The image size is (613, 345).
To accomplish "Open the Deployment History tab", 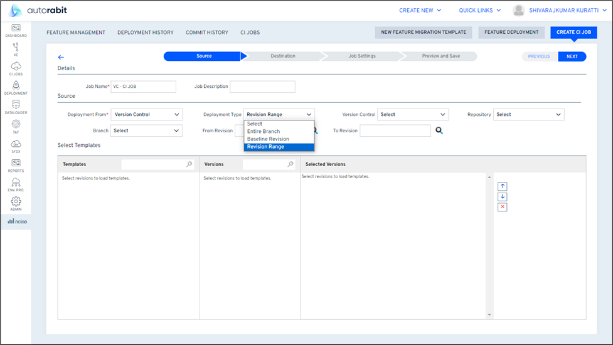I will point(145,33).
